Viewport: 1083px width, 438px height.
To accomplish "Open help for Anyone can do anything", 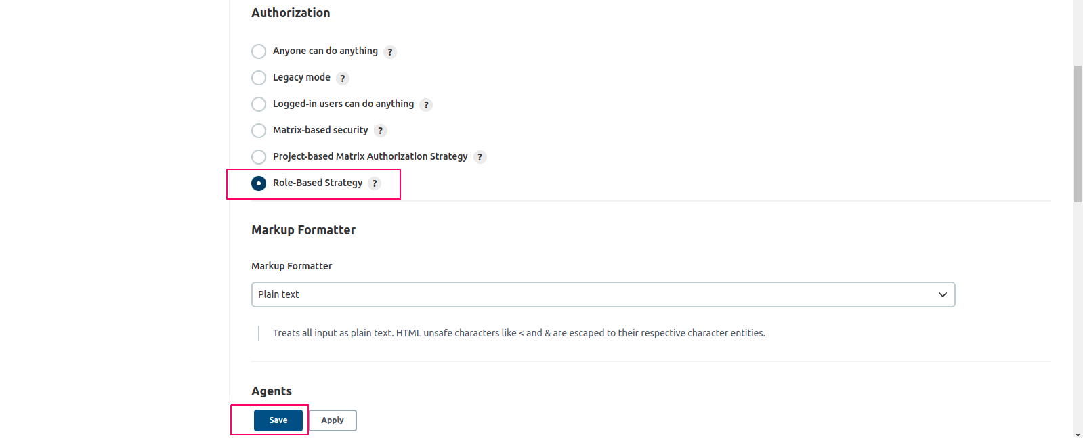I will (x=390, y=52).
